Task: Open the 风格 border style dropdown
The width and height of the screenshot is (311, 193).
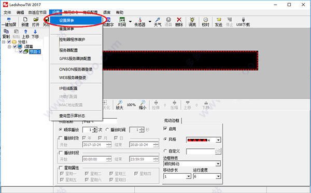Action: [218, 140]
